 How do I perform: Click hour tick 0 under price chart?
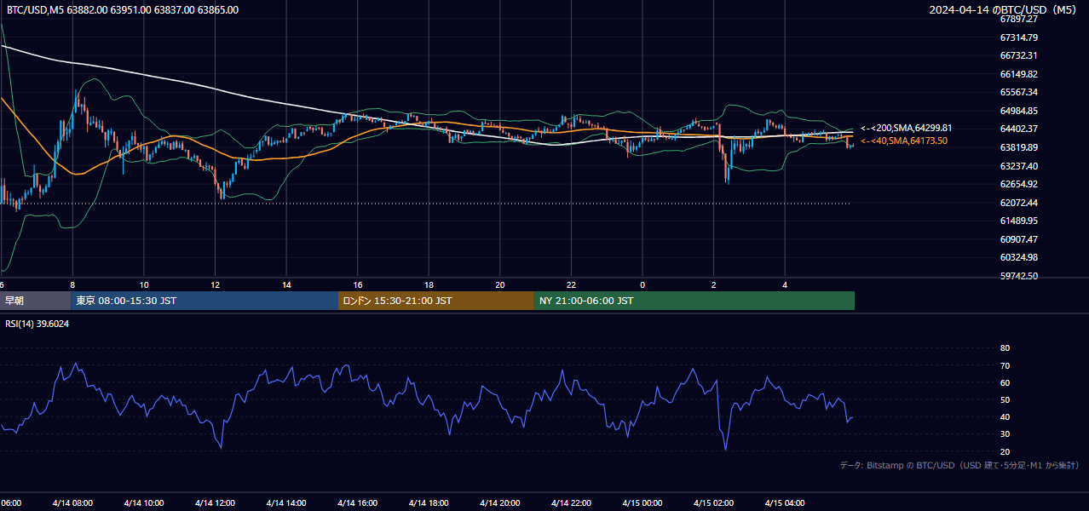(642, 284)
